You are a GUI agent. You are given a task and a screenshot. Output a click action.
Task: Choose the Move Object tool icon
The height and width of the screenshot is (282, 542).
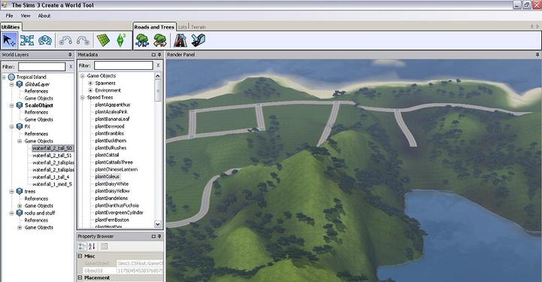(x=27, y=41)
